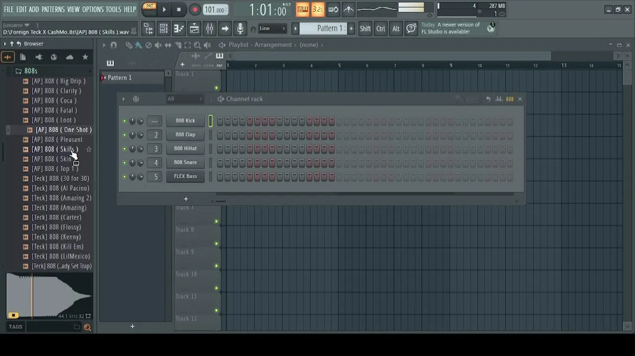Click the Shift modifier button
635x356 pixels.
pyautogui.click(x=365, y=29)
